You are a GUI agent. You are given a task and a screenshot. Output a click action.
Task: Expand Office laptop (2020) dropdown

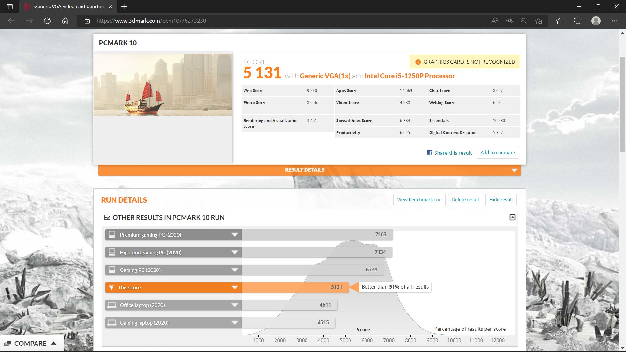tap(234, 305)
